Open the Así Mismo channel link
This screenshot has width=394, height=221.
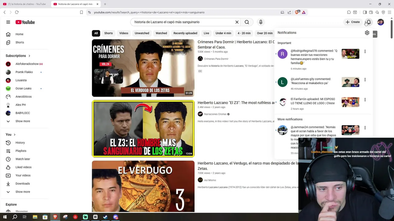pyautogui.click(x=210, y=180)
